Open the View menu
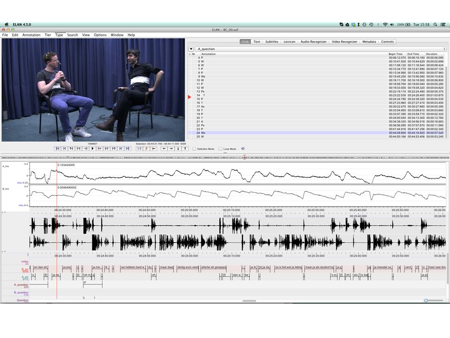 pos(86,35)
